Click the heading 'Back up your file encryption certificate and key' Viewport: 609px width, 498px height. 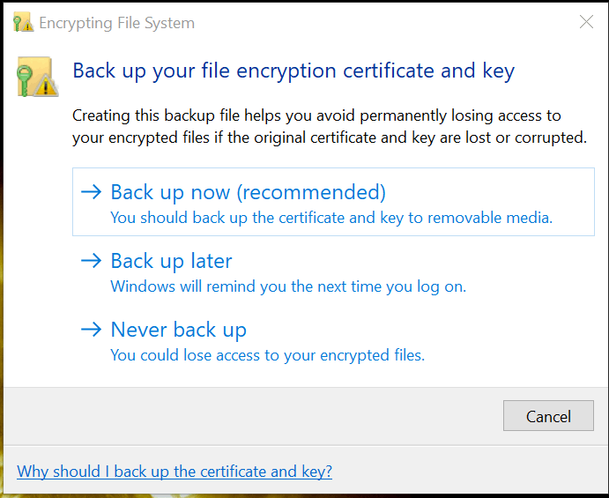pyautogui.click(x=293, y=71)
